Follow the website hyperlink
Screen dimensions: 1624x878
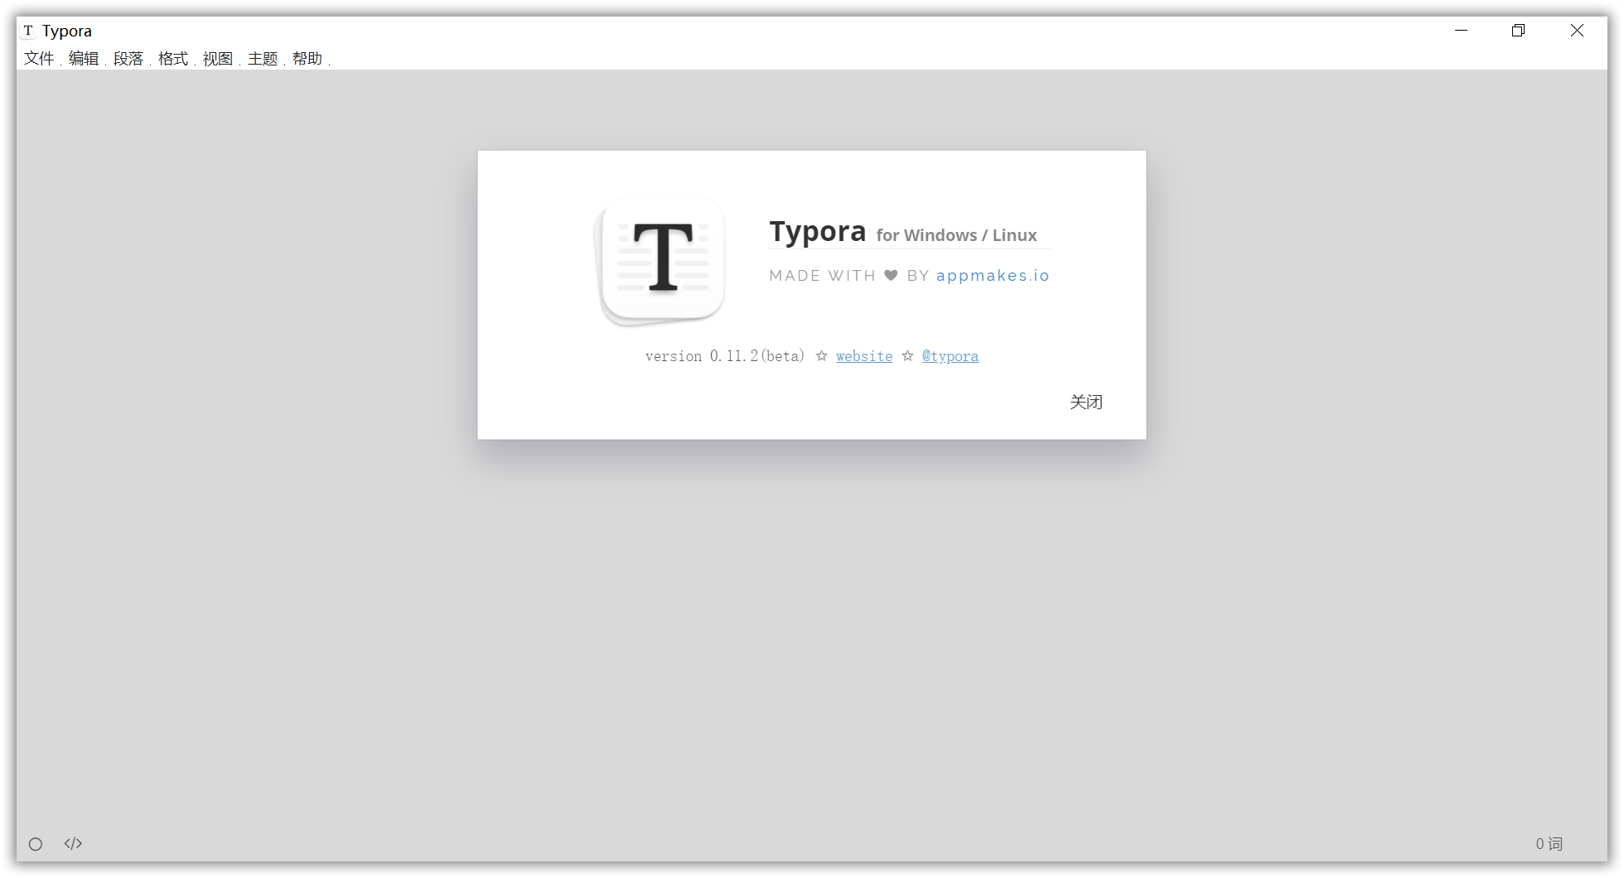[864, 355]
